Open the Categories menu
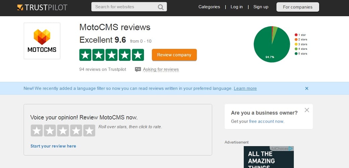This screenshot has height=168, width=349. point(209,7)
